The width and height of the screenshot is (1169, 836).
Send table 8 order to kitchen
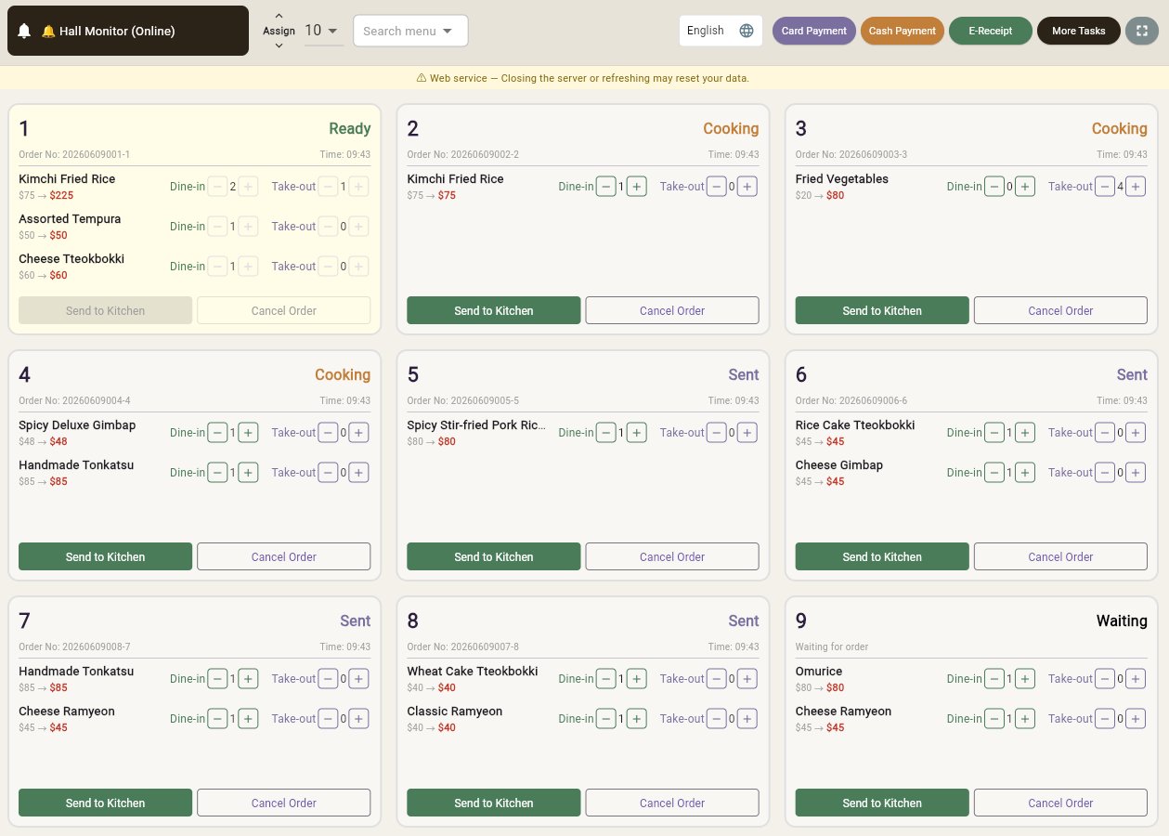point(494,803)
